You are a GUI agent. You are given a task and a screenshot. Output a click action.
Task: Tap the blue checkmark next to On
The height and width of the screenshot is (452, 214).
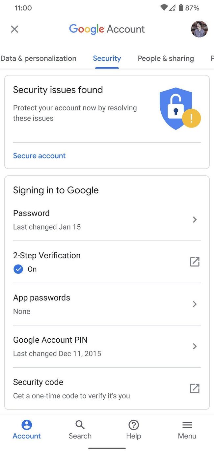coord(18,269)
